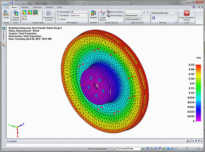Screen dimensions: 205x152
Task: Select the Probe tool
Action: [6, 14]
